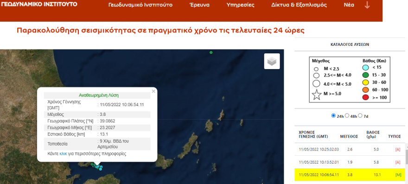Click the star M >= 5.0 legend symbol
Viewport: 408px width, 184px height.
pyautogui.click(x=316, y=95)
